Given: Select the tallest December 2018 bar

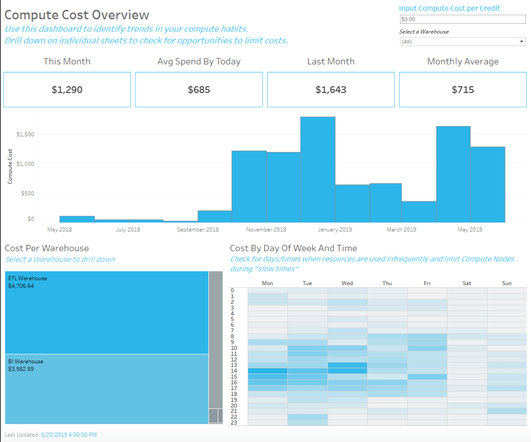Looking at the screenshot, I should (x=318, y=169).
